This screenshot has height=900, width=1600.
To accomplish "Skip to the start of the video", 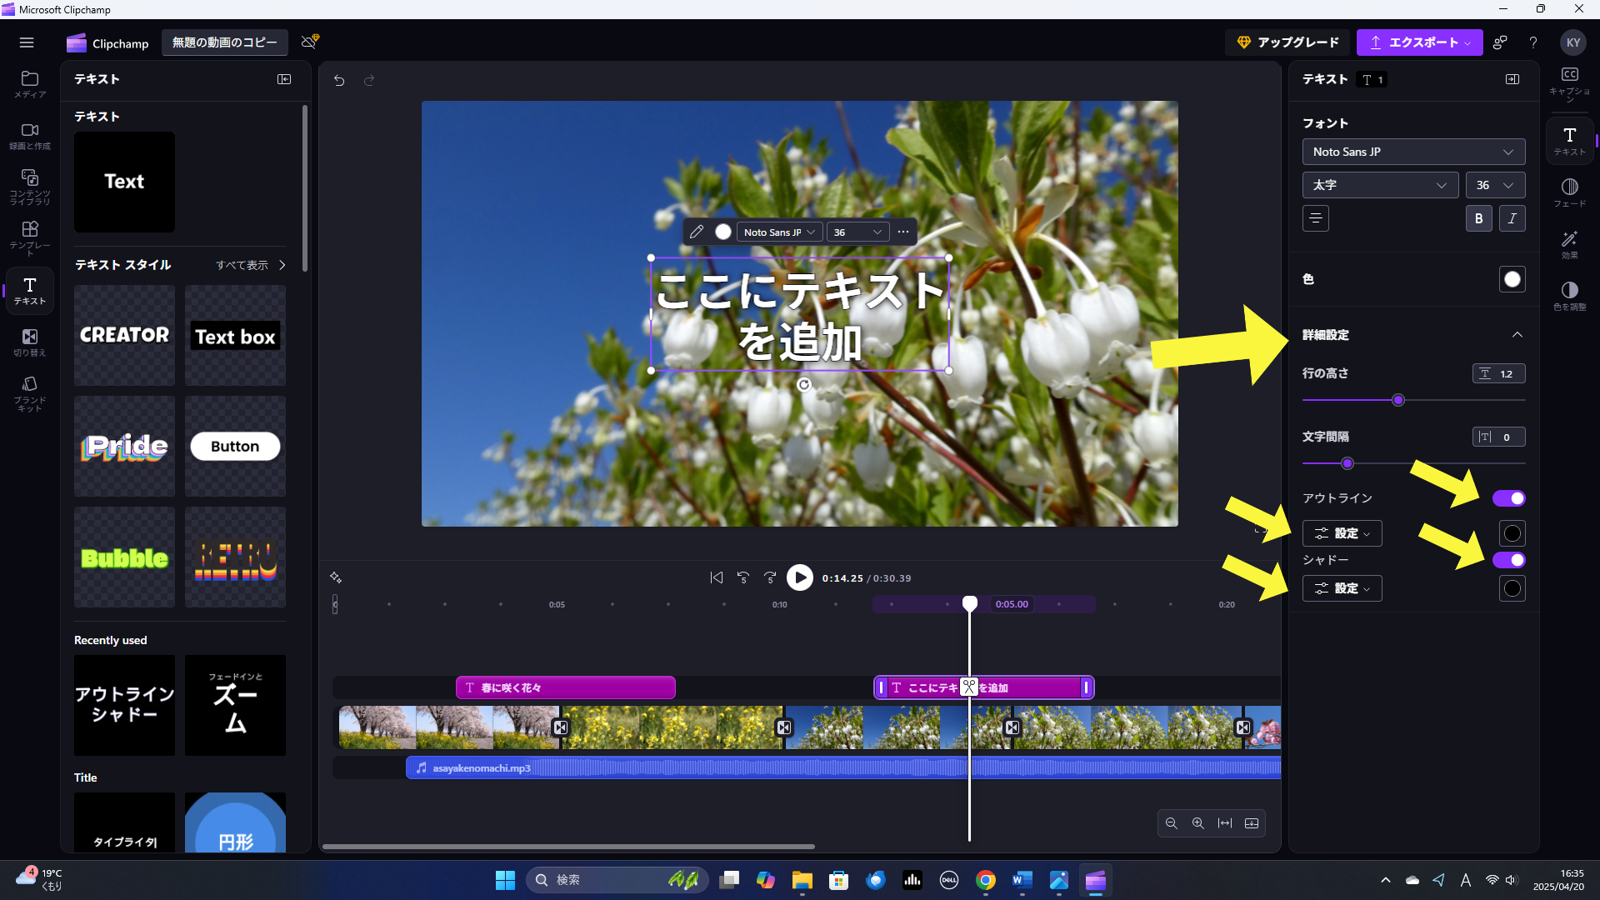I will [717, 577].
